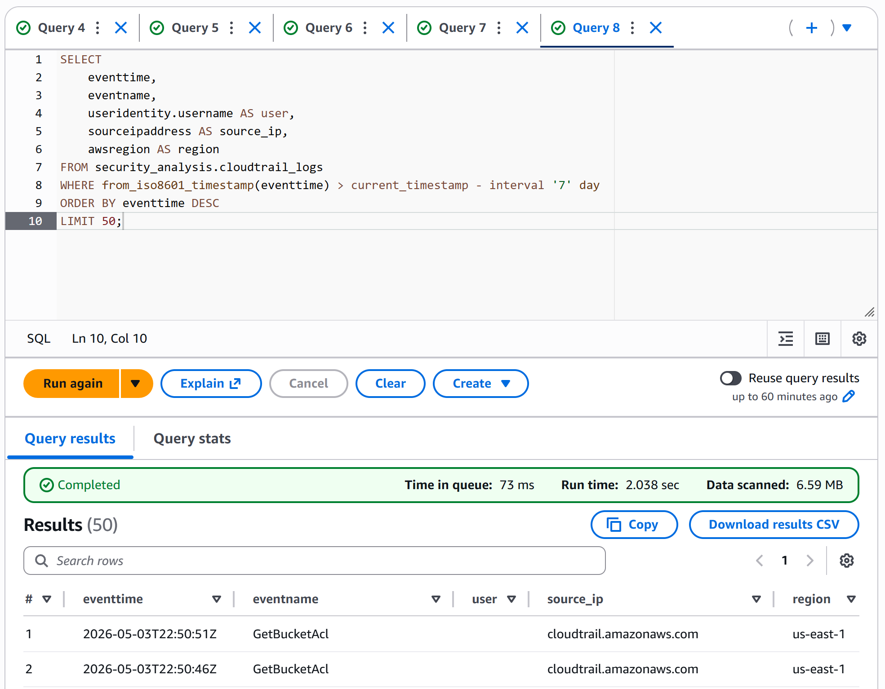Viewport: 885px width, 689px height.
Task: Close the Query 7 tab
Action: [x=522, y=28]
